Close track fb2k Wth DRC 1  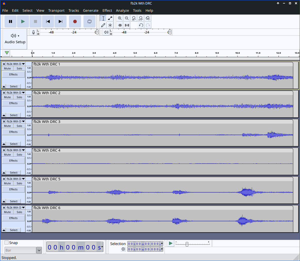[4, 64]
